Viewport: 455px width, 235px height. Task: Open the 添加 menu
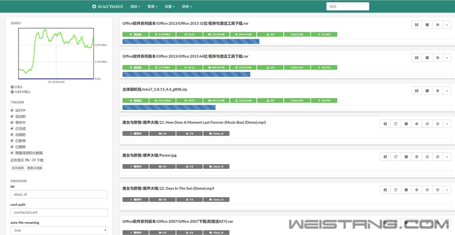pyautogui.click(x=135, y=6)
